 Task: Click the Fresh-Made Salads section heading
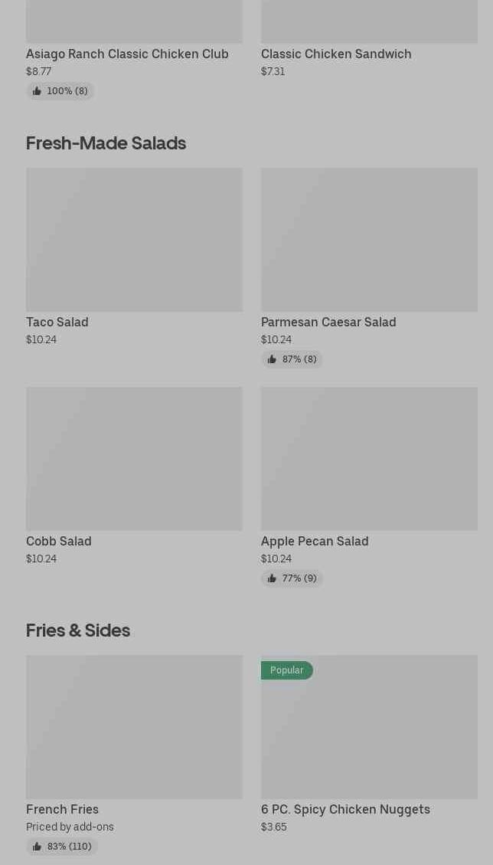click(x=106, y=143)
